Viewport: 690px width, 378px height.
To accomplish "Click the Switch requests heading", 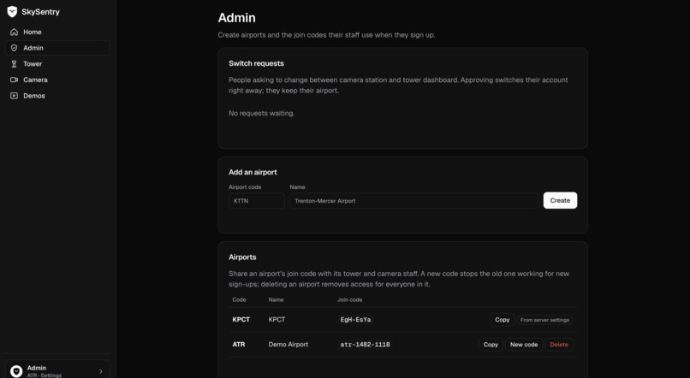I will [x=256, y=63].
